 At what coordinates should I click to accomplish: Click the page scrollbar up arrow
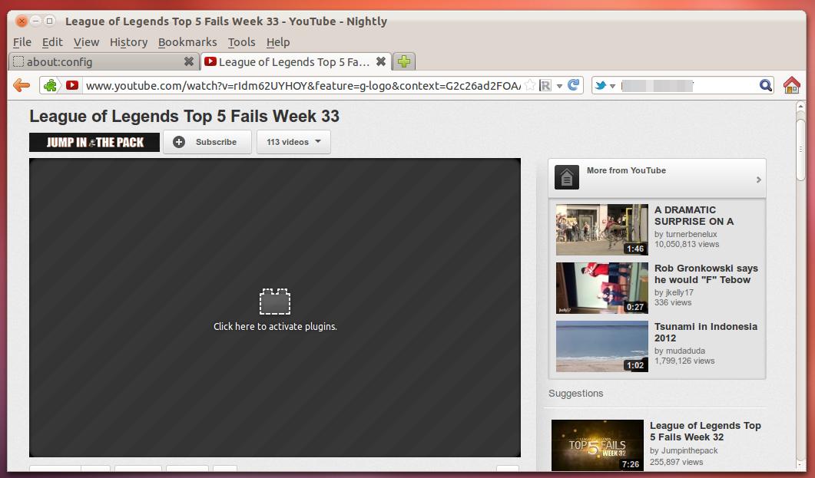tap(800, 107)
